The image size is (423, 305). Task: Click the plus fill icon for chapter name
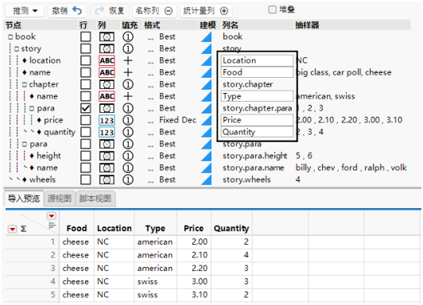pyautogui.click(x=128, y=96)
